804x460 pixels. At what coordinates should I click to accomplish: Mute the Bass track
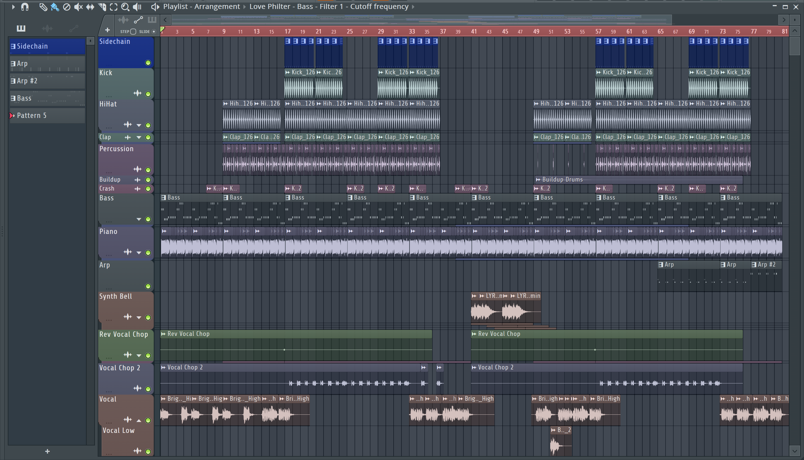148,219
